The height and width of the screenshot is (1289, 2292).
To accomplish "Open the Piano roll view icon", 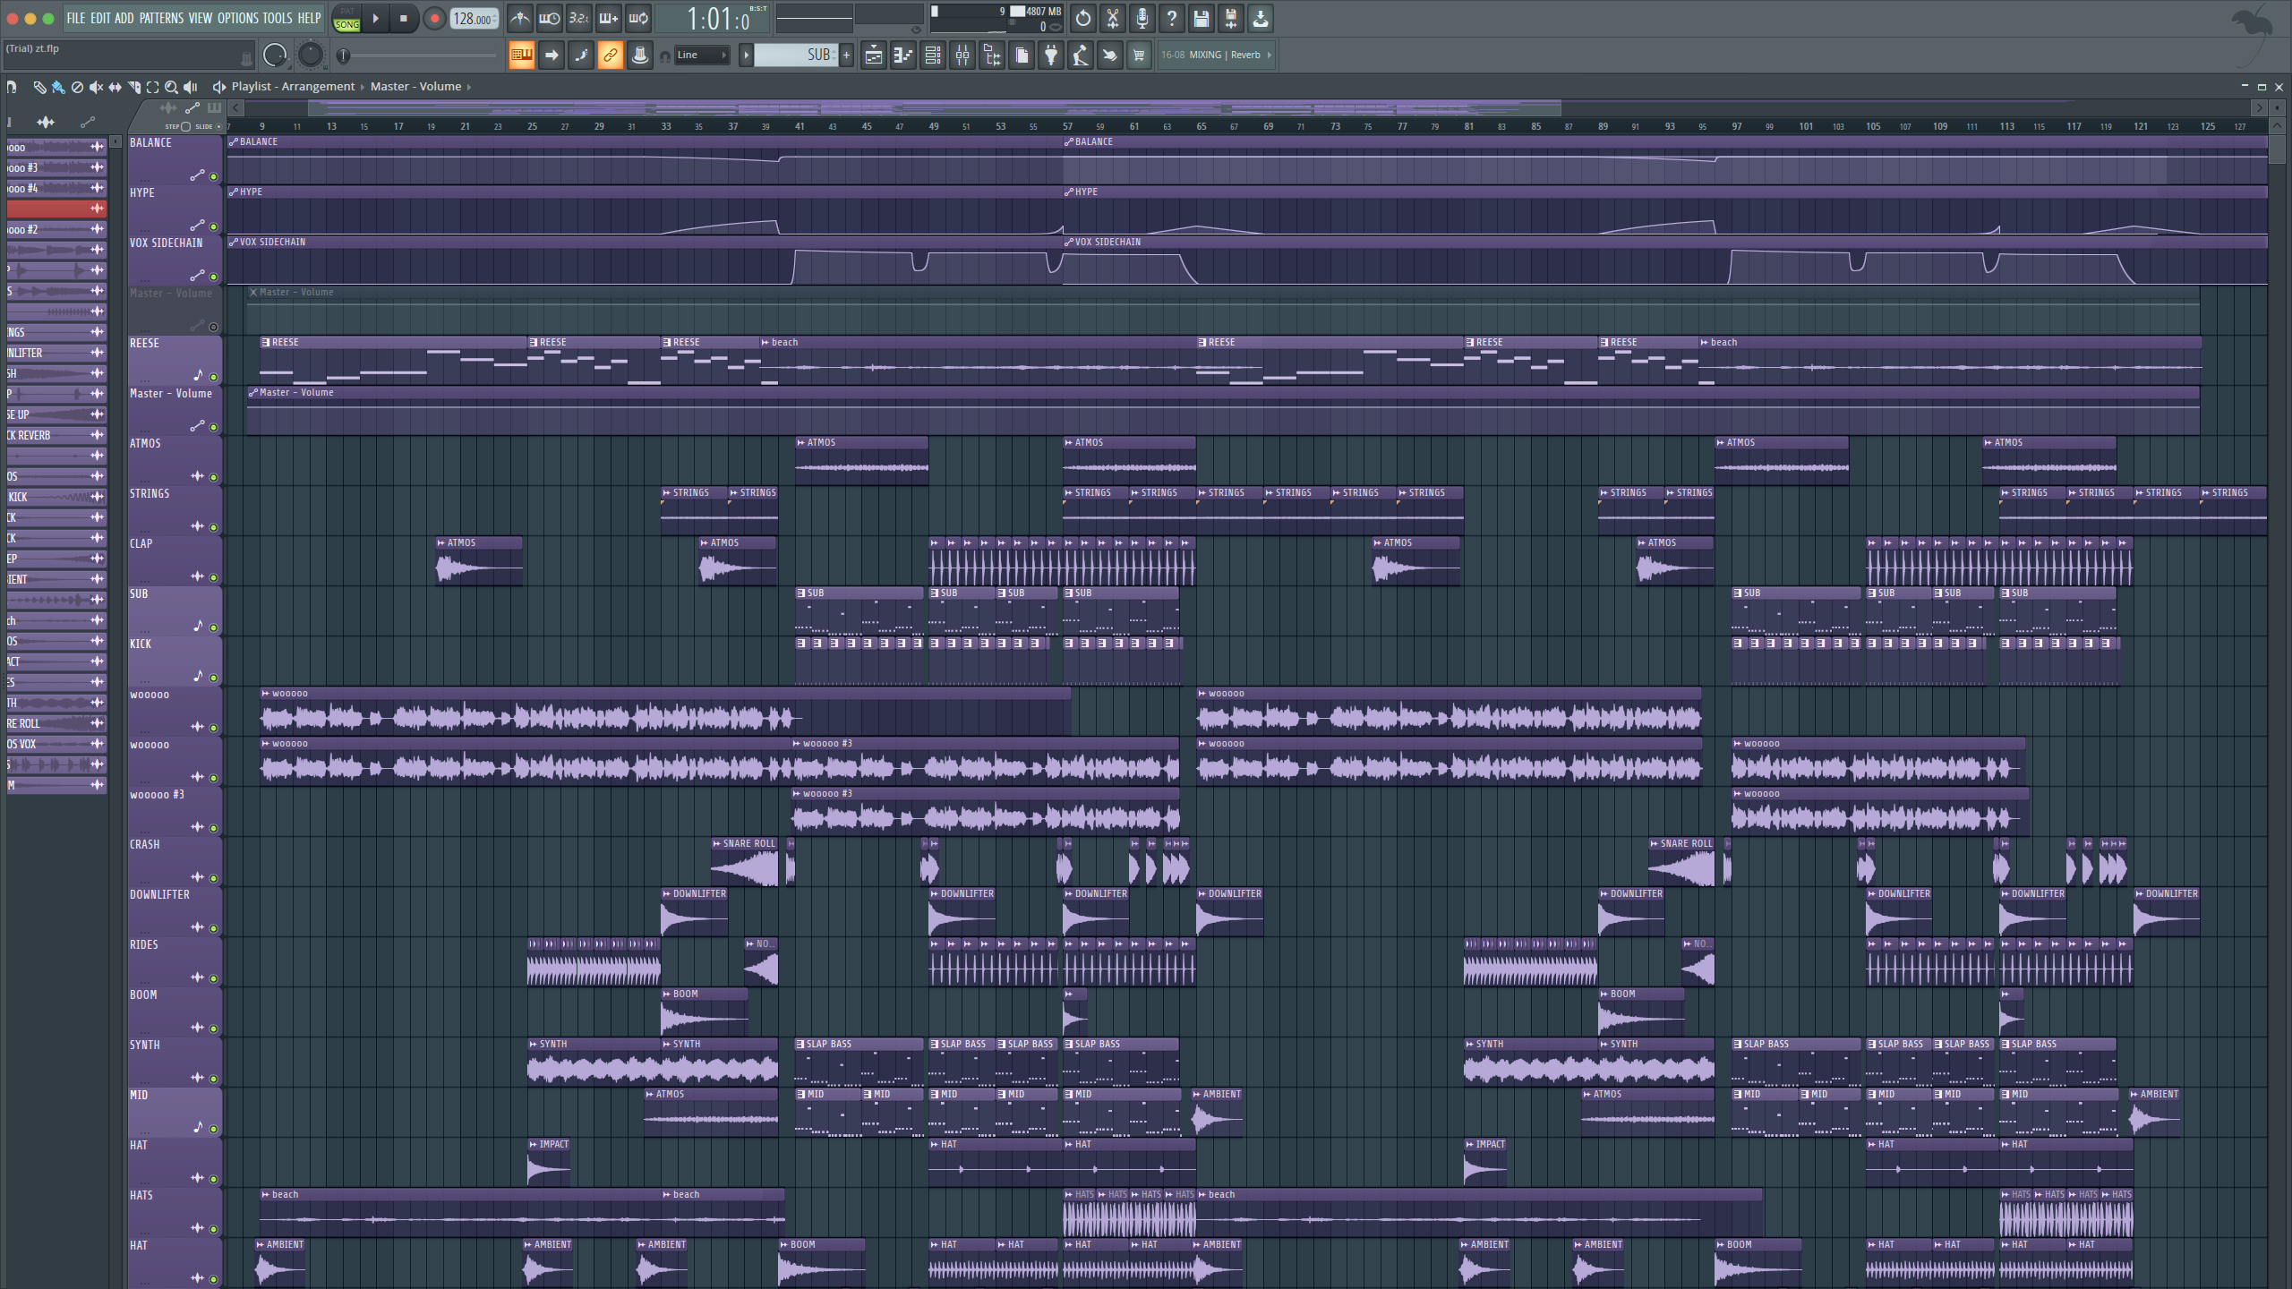I will (x=903, y=55).
